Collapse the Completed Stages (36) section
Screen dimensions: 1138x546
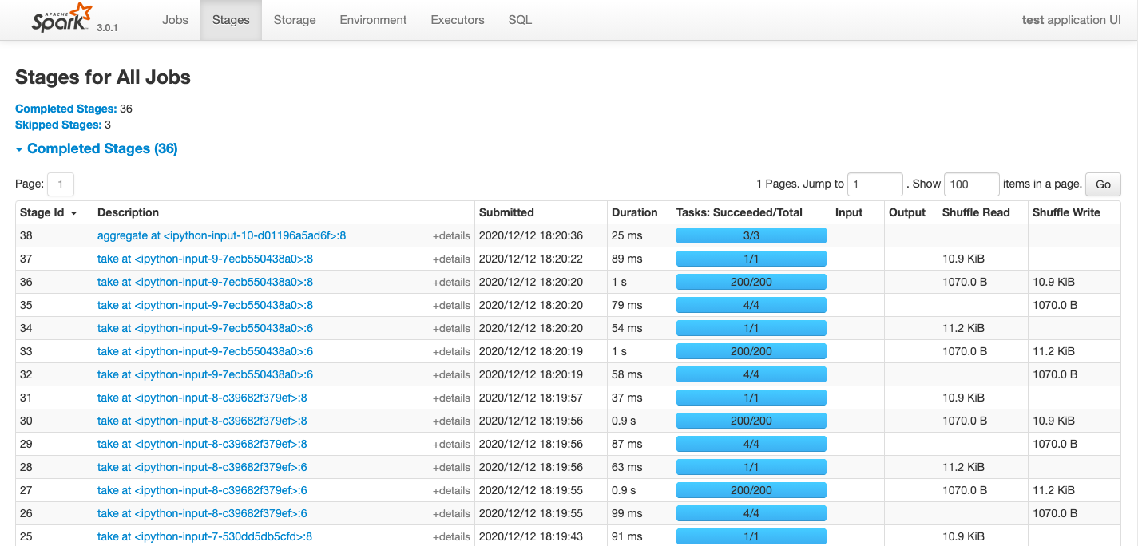(x=96, y=148)
